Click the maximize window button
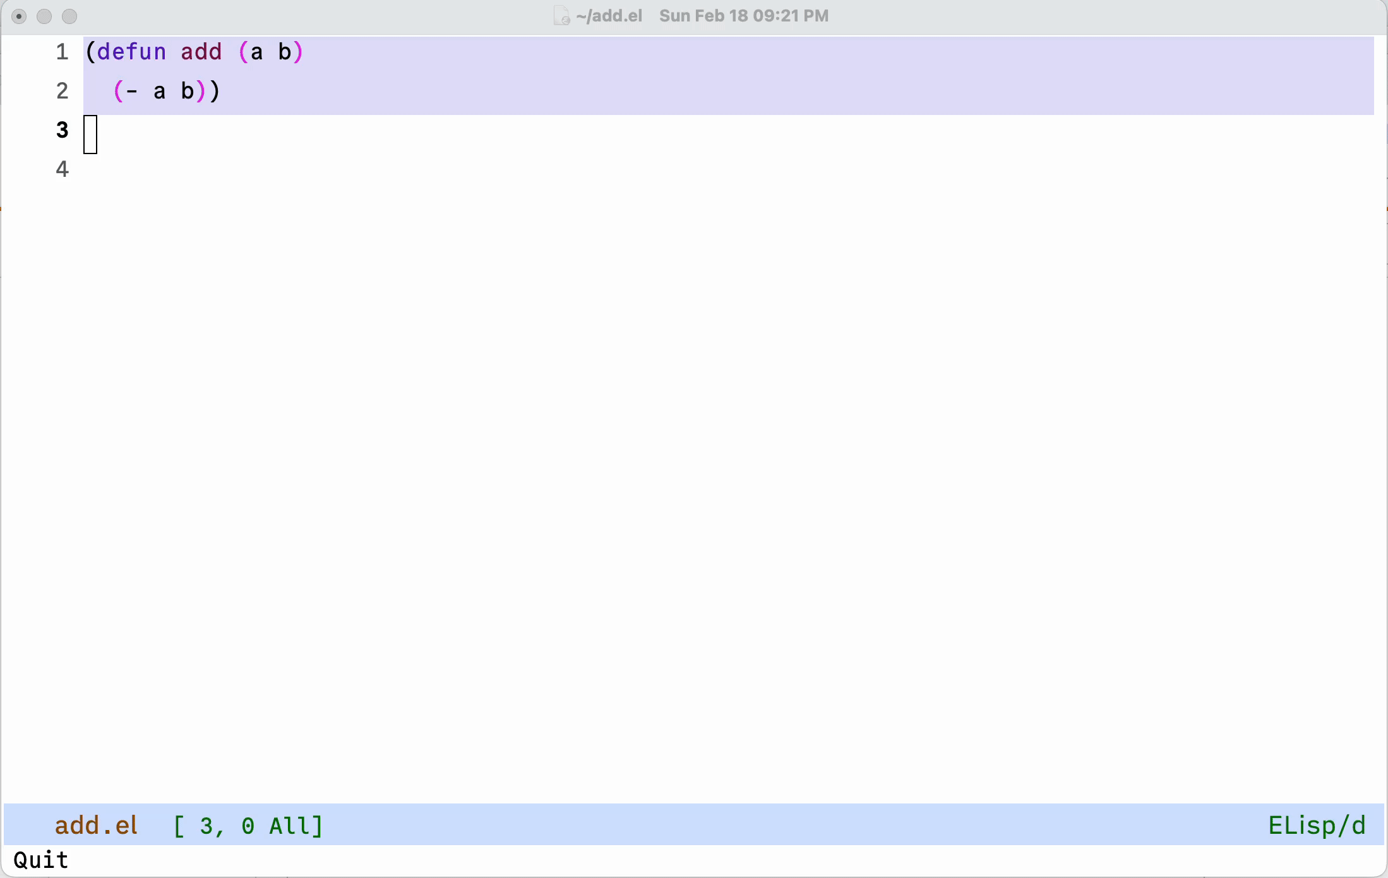 (x=69, y=16)
